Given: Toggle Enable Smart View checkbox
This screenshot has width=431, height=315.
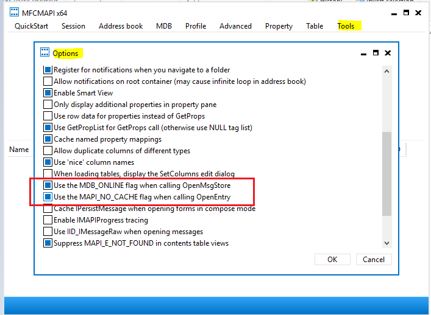Looking at the screenshot, I should click(48, 93).
